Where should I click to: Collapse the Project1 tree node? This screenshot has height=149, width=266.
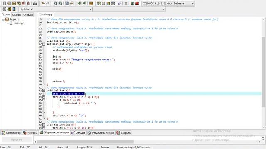tap(3, 19)
